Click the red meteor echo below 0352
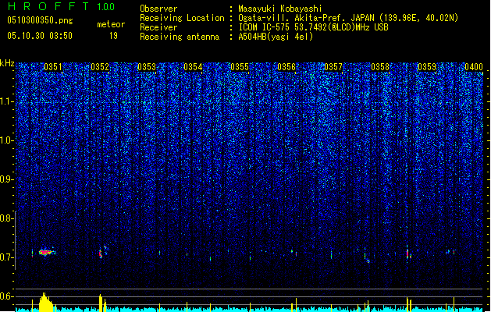 pyautogui.click(x=101, y=253)
